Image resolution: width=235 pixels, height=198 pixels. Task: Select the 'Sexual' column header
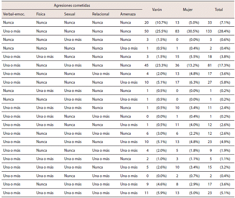70,14
